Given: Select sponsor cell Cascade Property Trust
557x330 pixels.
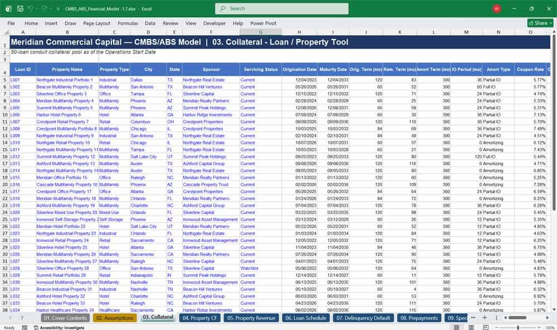Looking at the screenshot, I should [x=211, y=185].
